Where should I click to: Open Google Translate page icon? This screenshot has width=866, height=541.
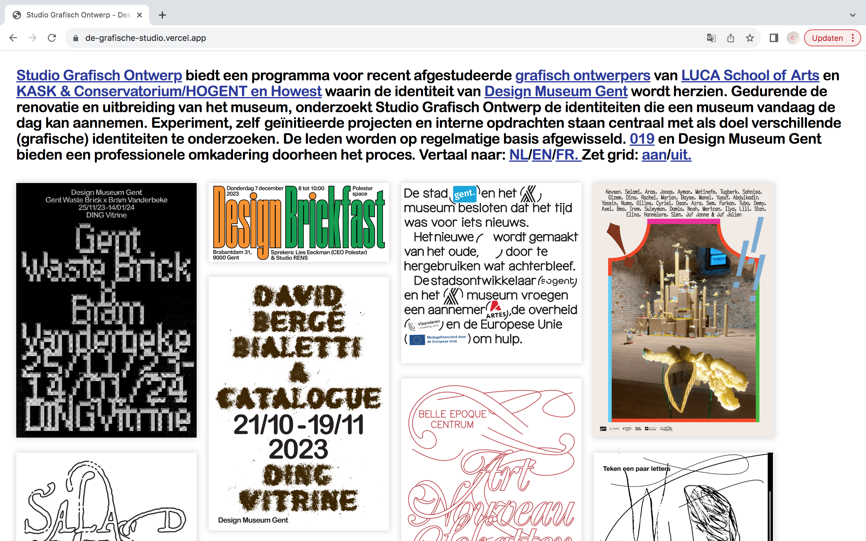point(711,38)
